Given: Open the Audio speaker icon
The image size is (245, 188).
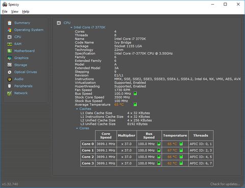Looking at the screenshot, I should pos(10,79).
